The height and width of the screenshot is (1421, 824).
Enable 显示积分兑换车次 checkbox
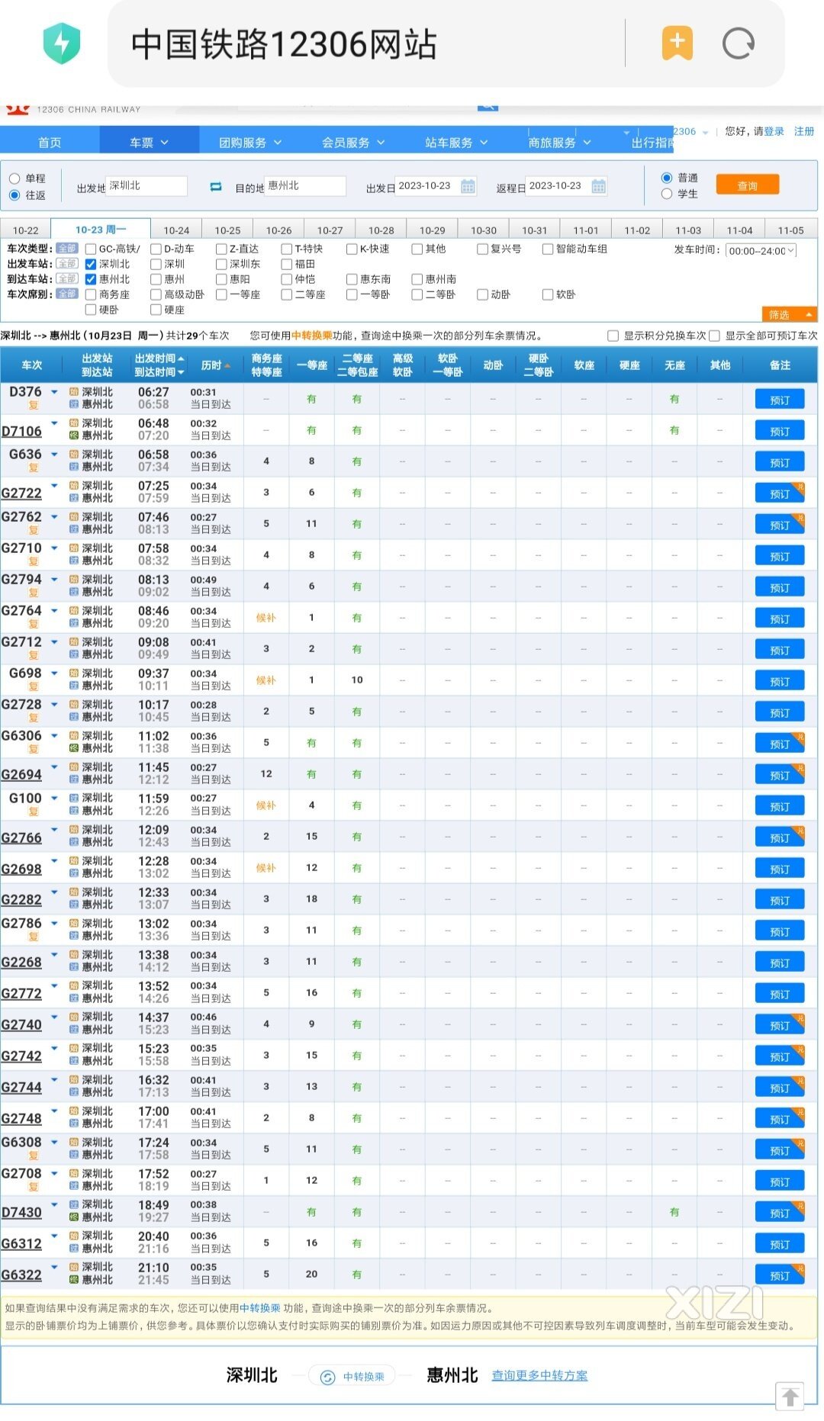tap(613, 336)
